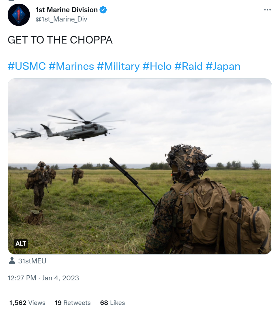Show the 68 Likes list
The height and width of the screenshot is (314, 277).
[x=112, y=303]
